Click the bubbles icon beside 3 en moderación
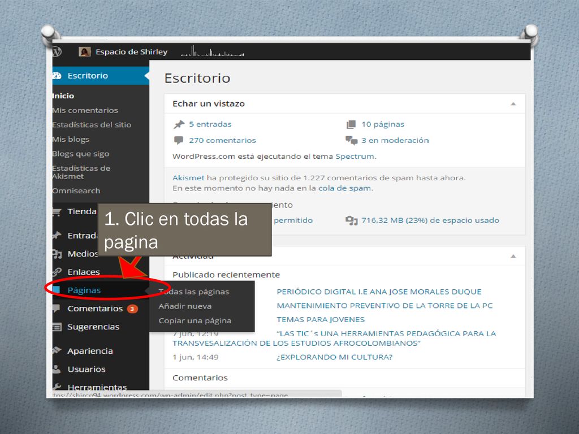The width and height of the screenshot is (579, 434). (x=352, y=140)
